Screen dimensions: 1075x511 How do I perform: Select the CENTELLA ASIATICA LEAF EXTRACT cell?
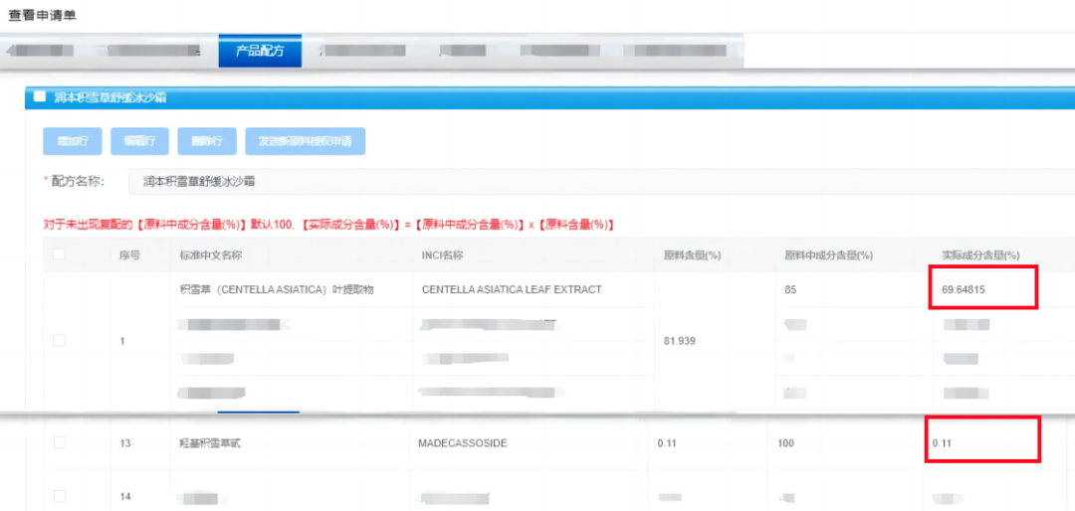coord(512,289)
